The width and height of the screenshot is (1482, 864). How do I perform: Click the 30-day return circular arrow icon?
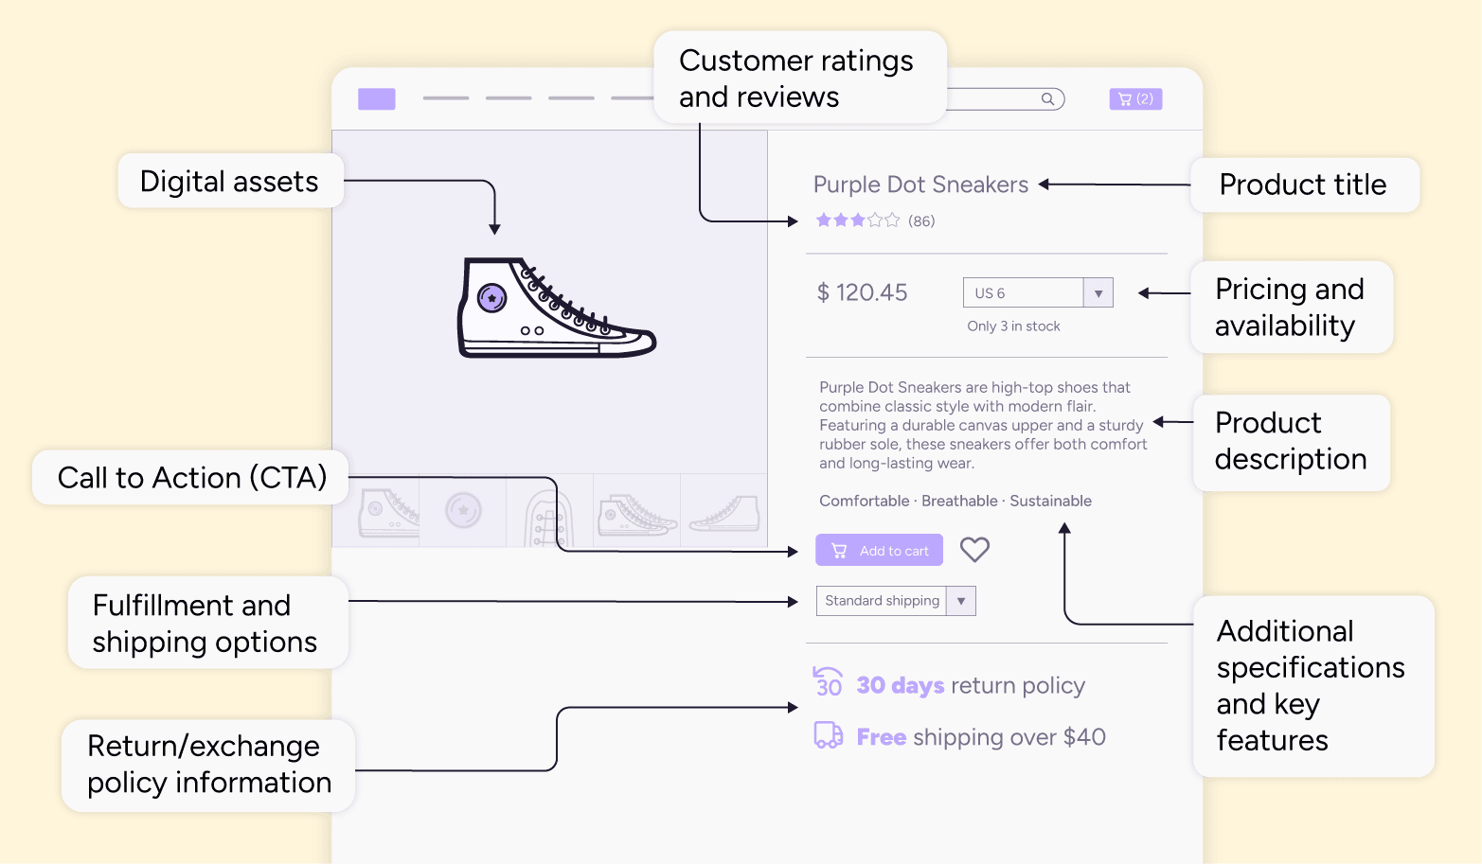[828, 682]
